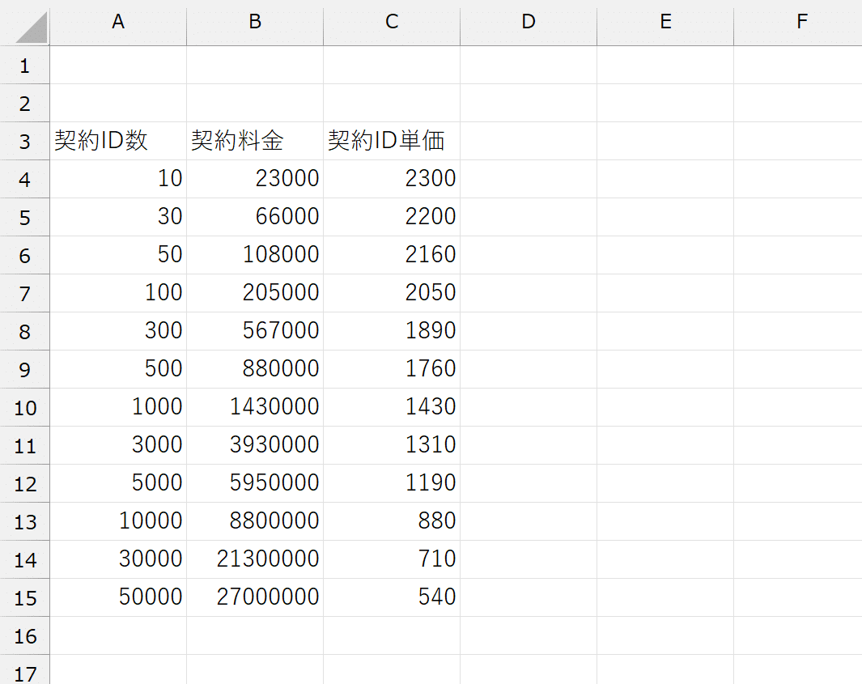Select row 12 header
Viewport: 862px width, 684px height.
point(25,483)
